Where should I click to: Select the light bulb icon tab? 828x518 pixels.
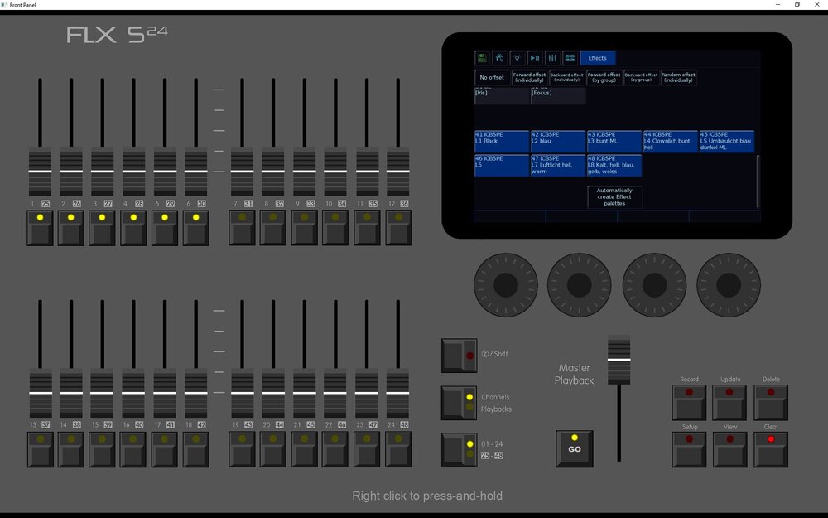click(517, 58)
